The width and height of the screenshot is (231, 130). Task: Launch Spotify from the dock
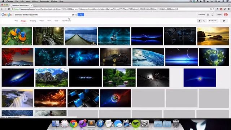point(136,123)
